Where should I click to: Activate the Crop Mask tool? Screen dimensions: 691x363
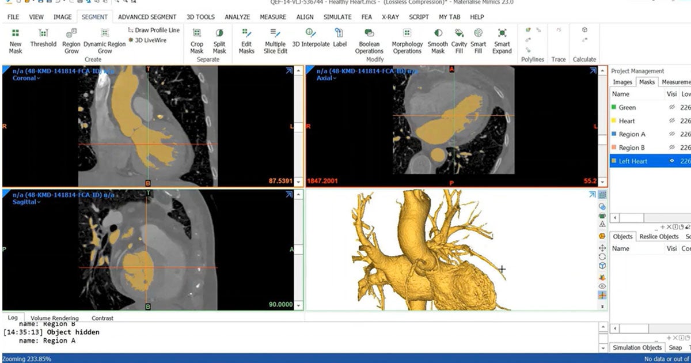196,39
